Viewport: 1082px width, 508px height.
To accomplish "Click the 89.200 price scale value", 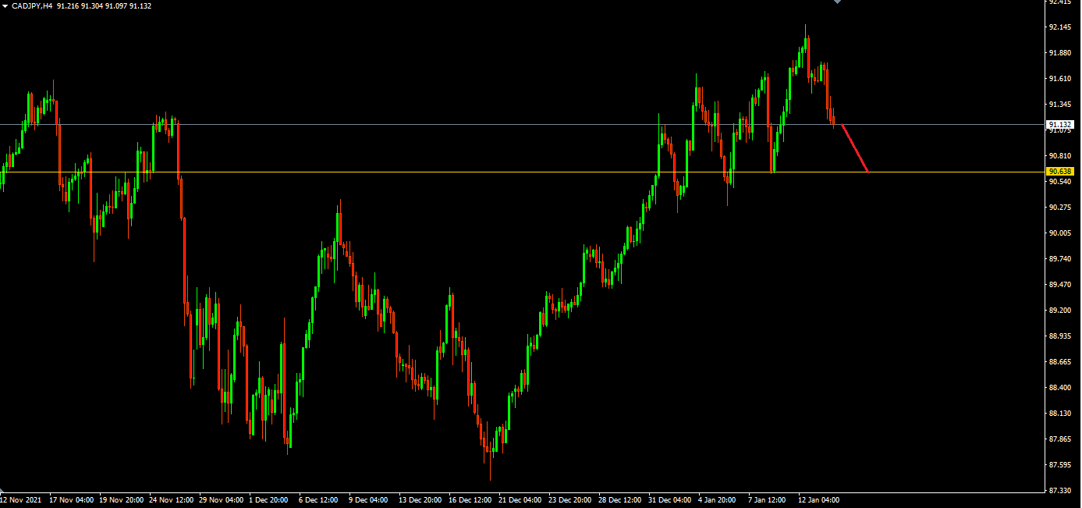I will click(1059, 311).
